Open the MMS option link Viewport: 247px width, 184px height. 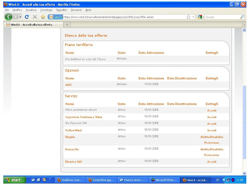(x=68, y=85)
